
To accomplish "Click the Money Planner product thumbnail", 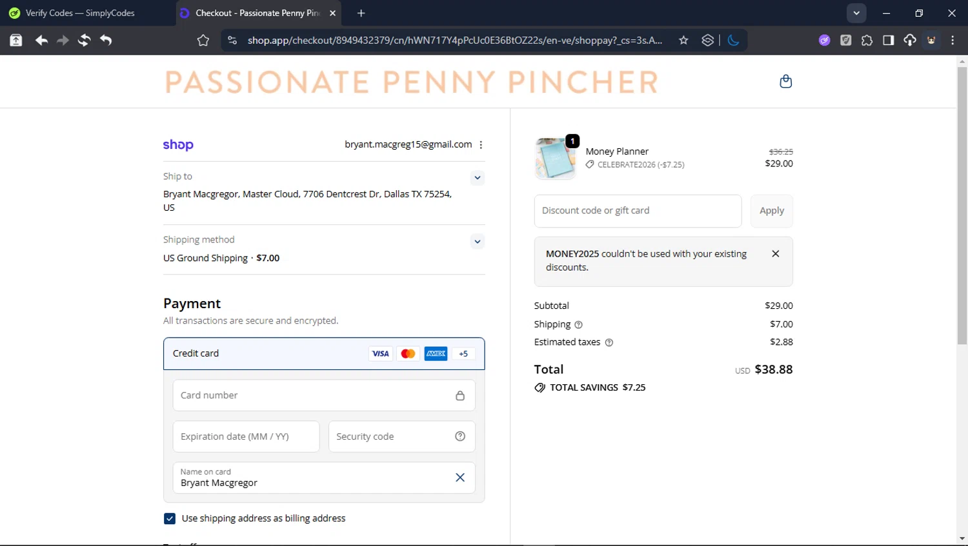I will tap(555, 159).
